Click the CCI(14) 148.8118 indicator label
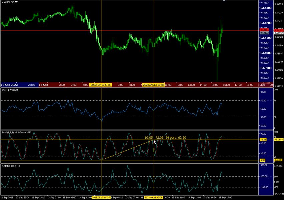The width and height of the screenshot is (284, 200). (11, 166)
